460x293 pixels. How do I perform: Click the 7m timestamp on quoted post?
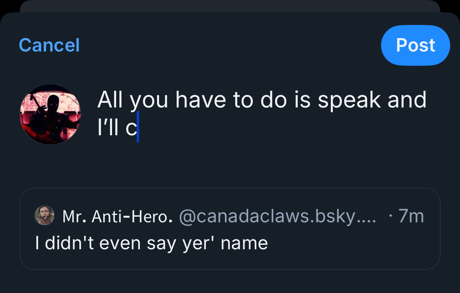410,216
